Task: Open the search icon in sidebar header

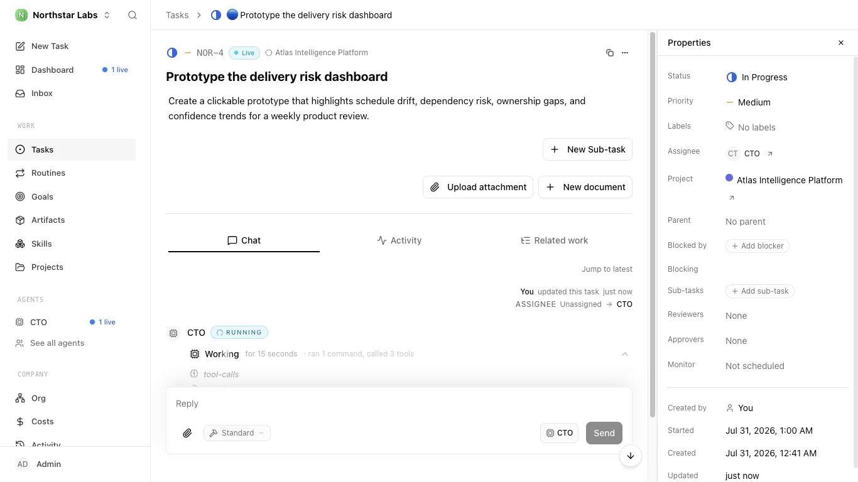Action: tap(133, 15)
